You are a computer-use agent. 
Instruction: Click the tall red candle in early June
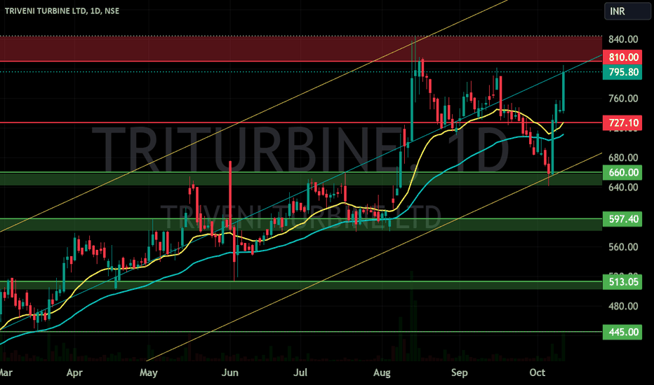click(x=230, y=195)
